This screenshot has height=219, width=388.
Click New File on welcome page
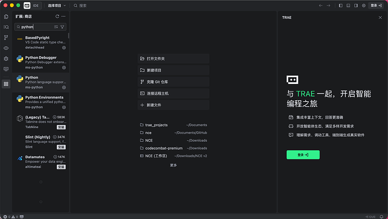click(x=173, y=105)
